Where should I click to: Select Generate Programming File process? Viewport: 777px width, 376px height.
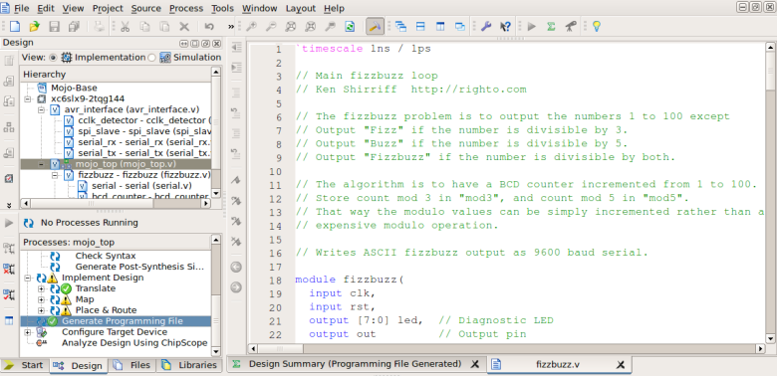[122, 321]
